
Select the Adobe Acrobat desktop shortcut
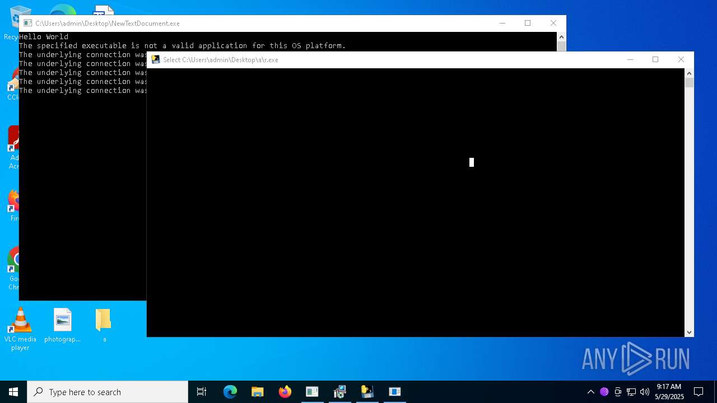click(13, 147)
